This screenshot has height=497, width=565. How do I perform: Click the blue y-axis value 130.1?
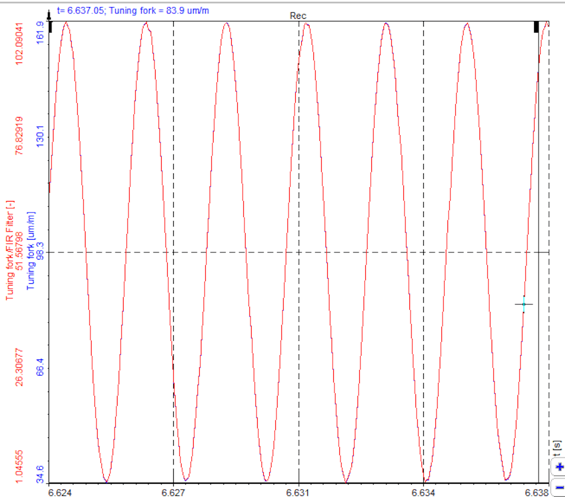pos(40,136)
